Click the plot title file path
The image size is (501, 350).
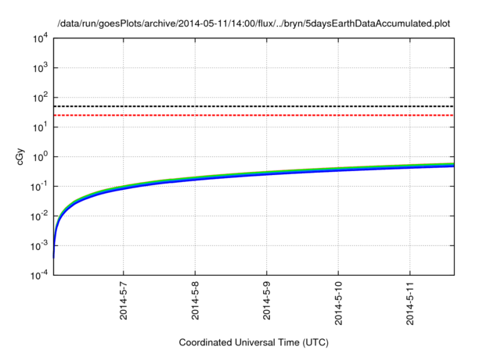(x=254, y=23)
